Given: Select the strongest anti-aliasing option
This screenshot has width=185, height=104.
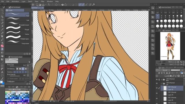Looking at the screenshot, I should tap(26, 69).
